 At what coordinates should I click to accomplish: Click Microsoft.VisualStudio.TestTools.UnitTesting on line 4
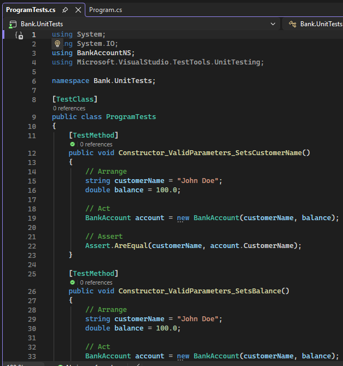[x=168, y=62]
